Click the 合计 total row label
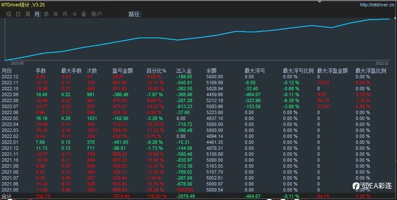Image resolution: width=397 pixels, height=200 pixels. pos(6,197)
